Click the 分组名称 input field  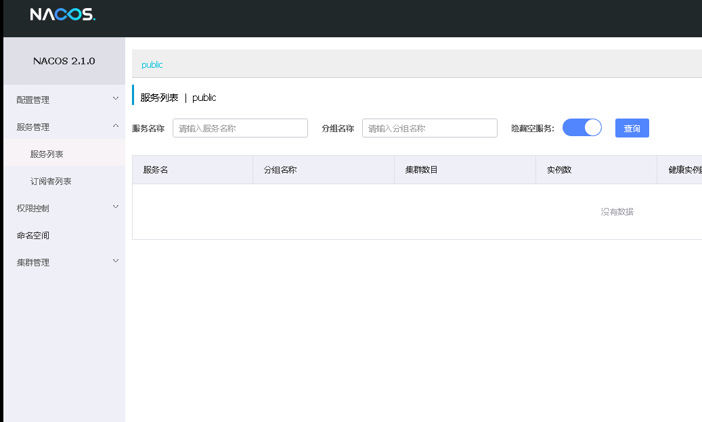click(430, 128)
